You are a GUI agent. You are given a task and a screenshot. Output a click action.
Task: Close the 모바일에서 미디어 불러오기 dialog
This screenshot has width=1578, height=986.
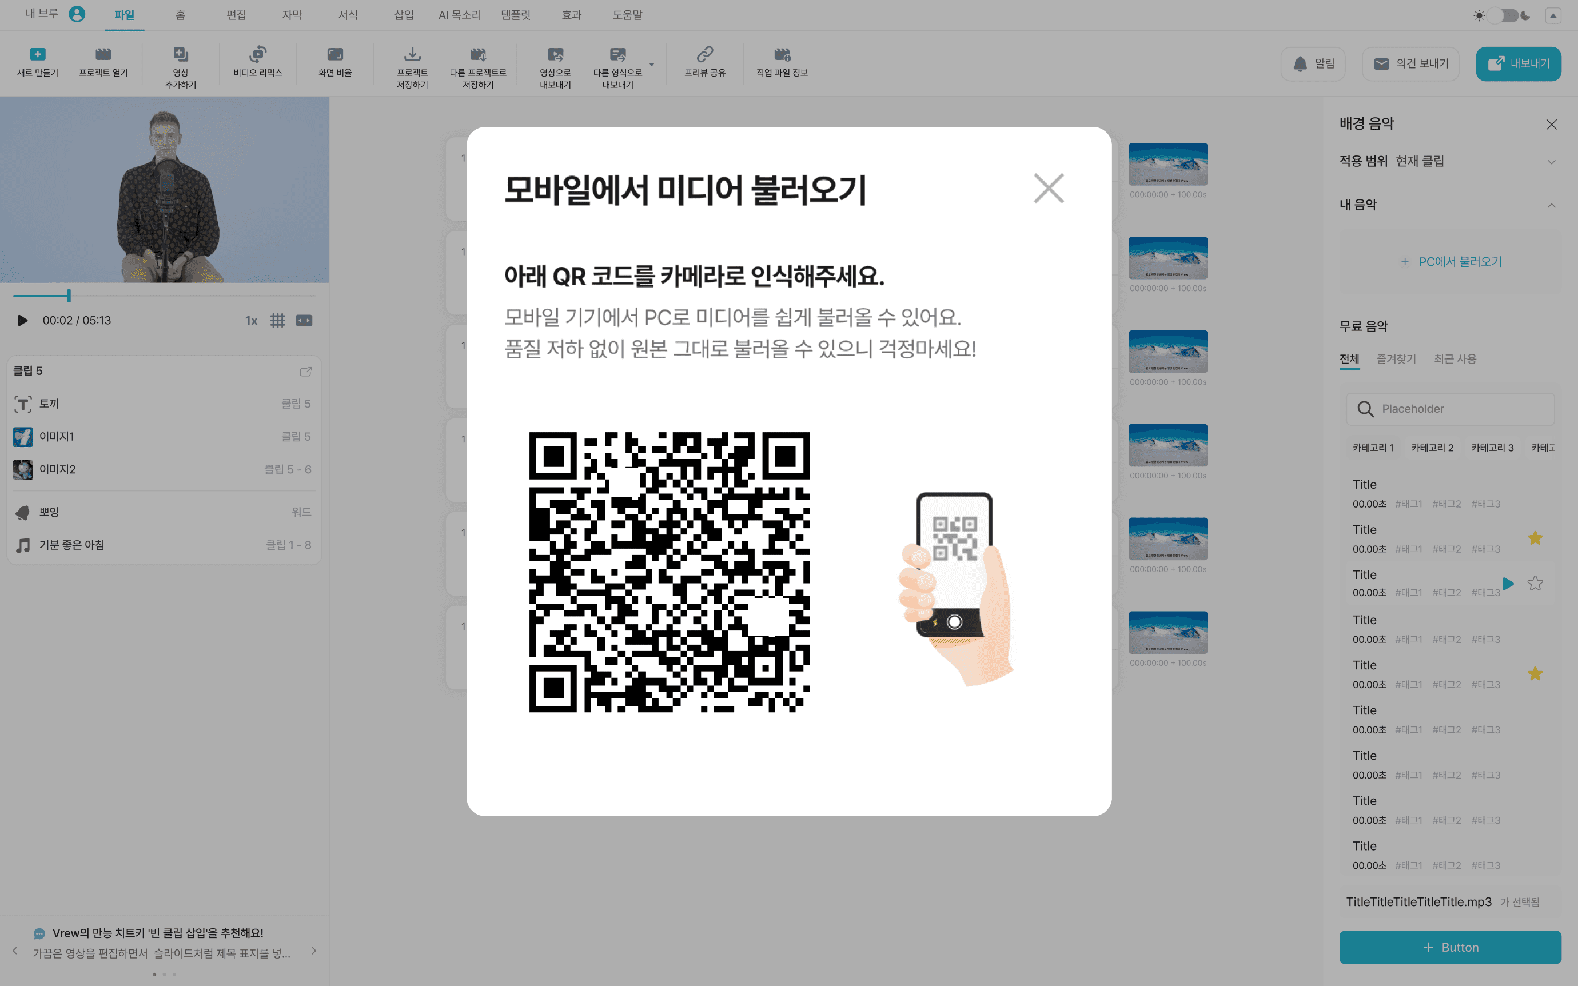(x=1048, y=189)
